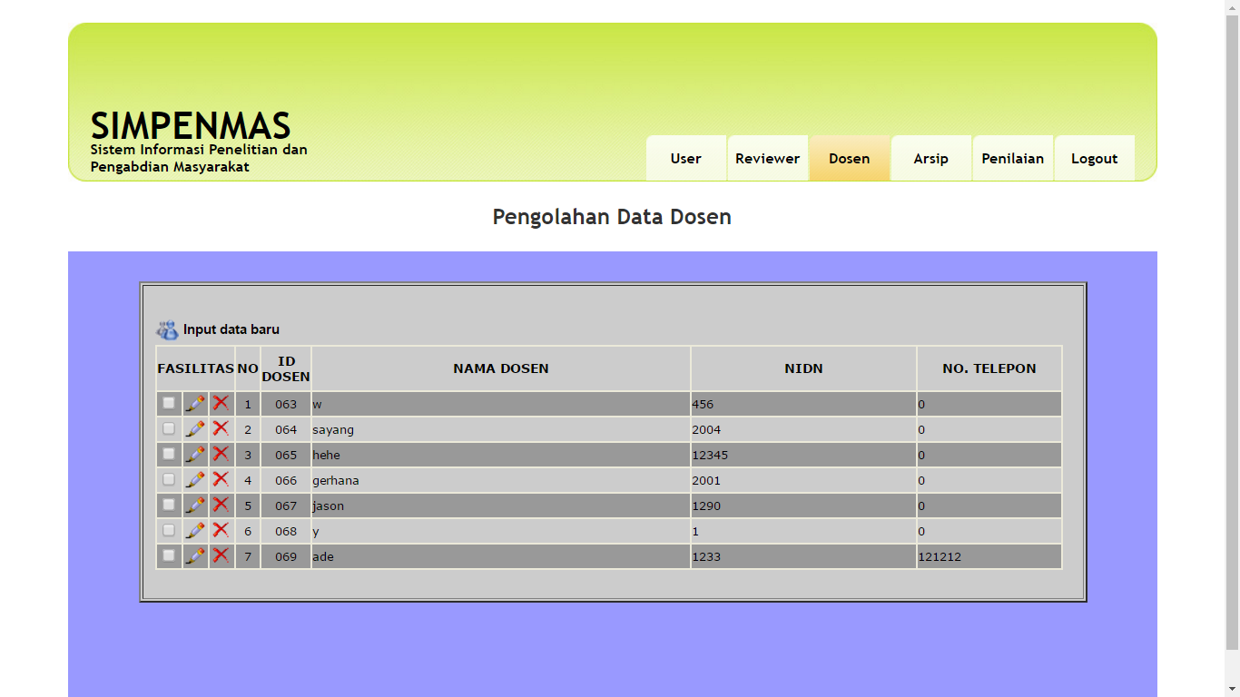Toggle checkbox on gerhana row
The height and width of the screenshot is (697, 1240).
click(x=169, y=479)
